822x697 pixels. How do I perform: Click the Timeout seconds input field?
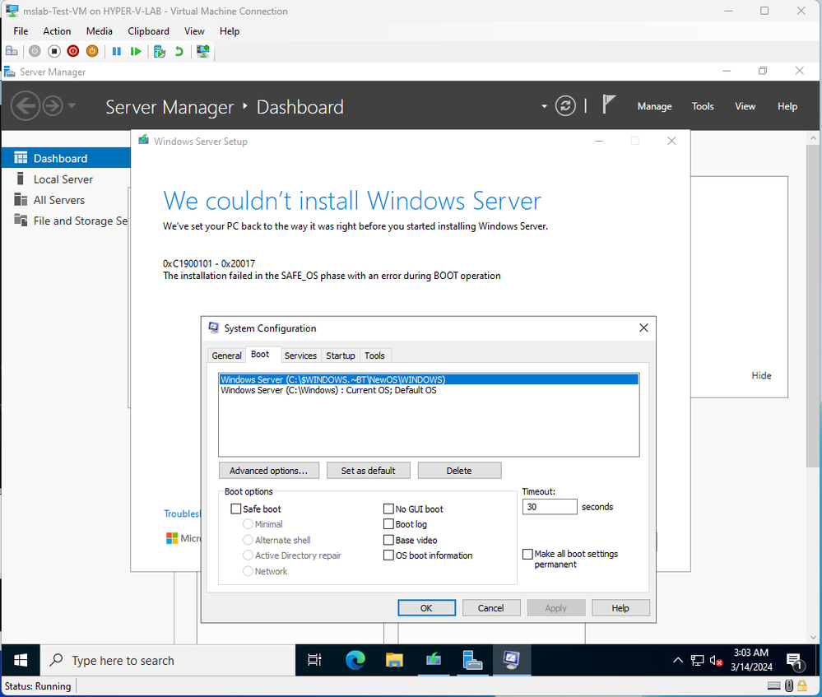click(550, 507)
